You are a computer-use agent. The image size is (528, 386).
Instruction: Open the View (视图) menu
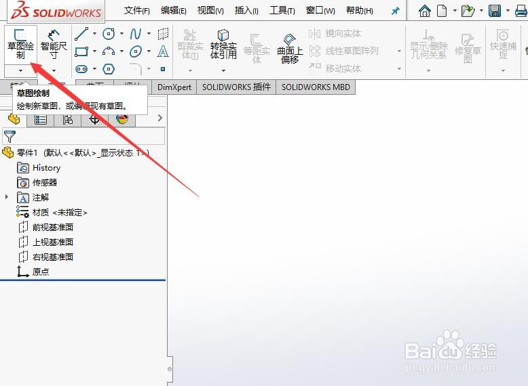click(x=210, y=11)
